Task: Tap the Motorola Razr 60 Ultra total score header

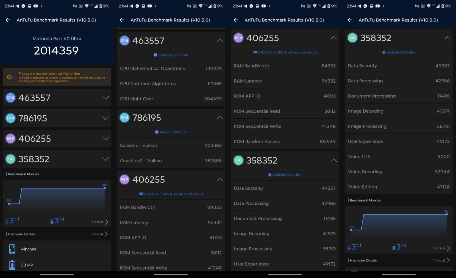Action: [57, 46]
